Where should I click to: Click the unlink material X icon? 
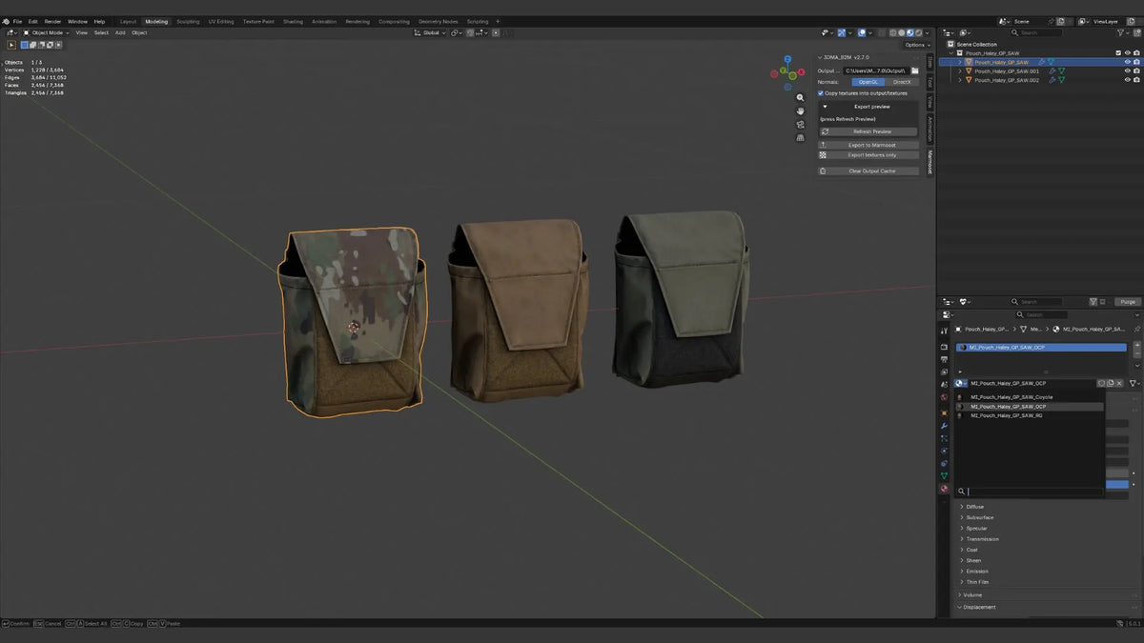click(1119, 383)
